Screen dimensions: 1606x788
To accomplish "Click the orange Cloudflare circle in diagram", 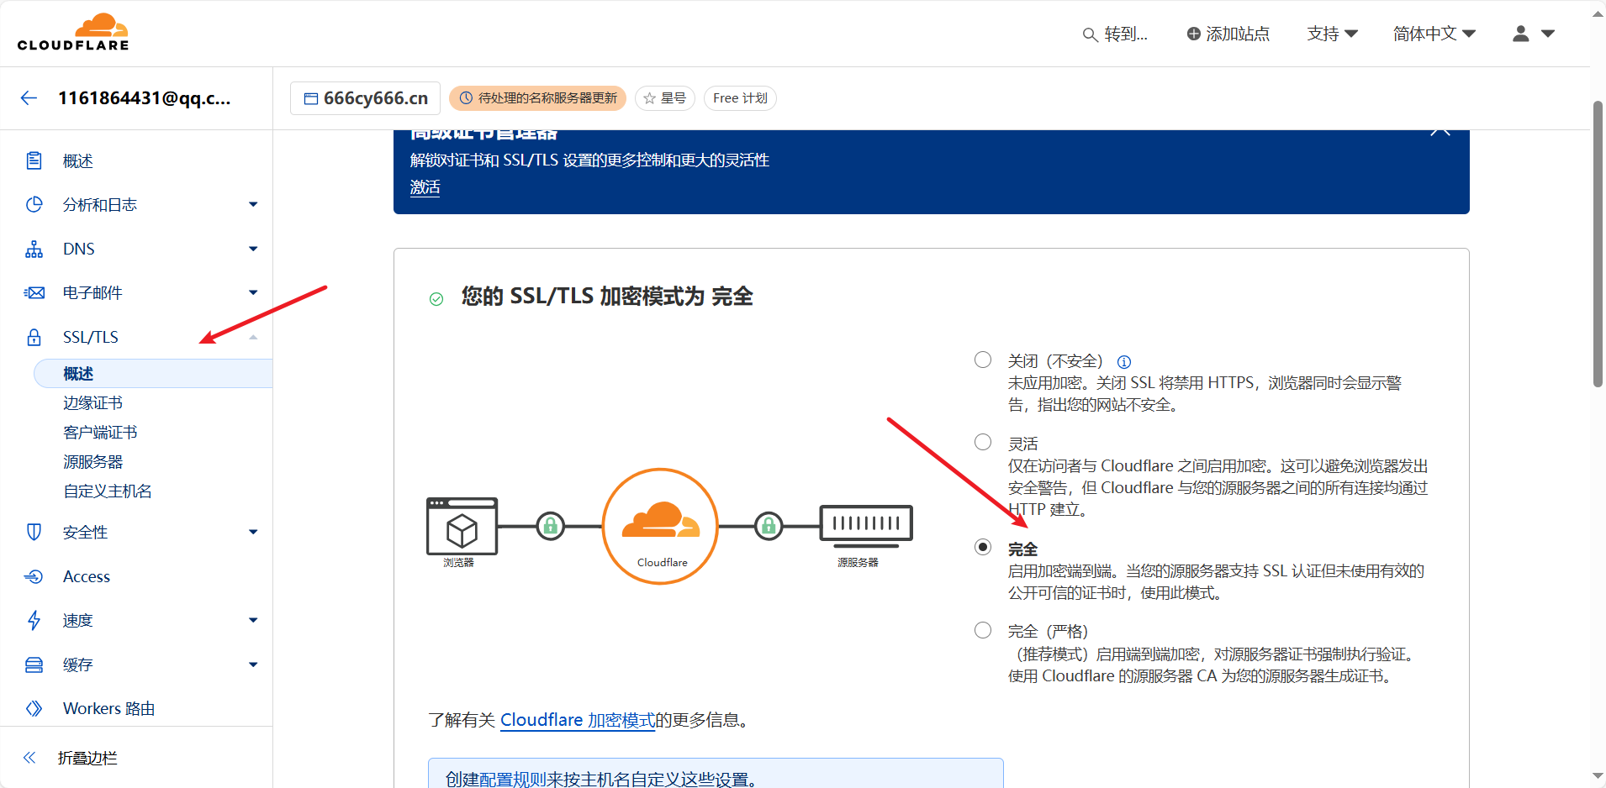I will (660, 526).
